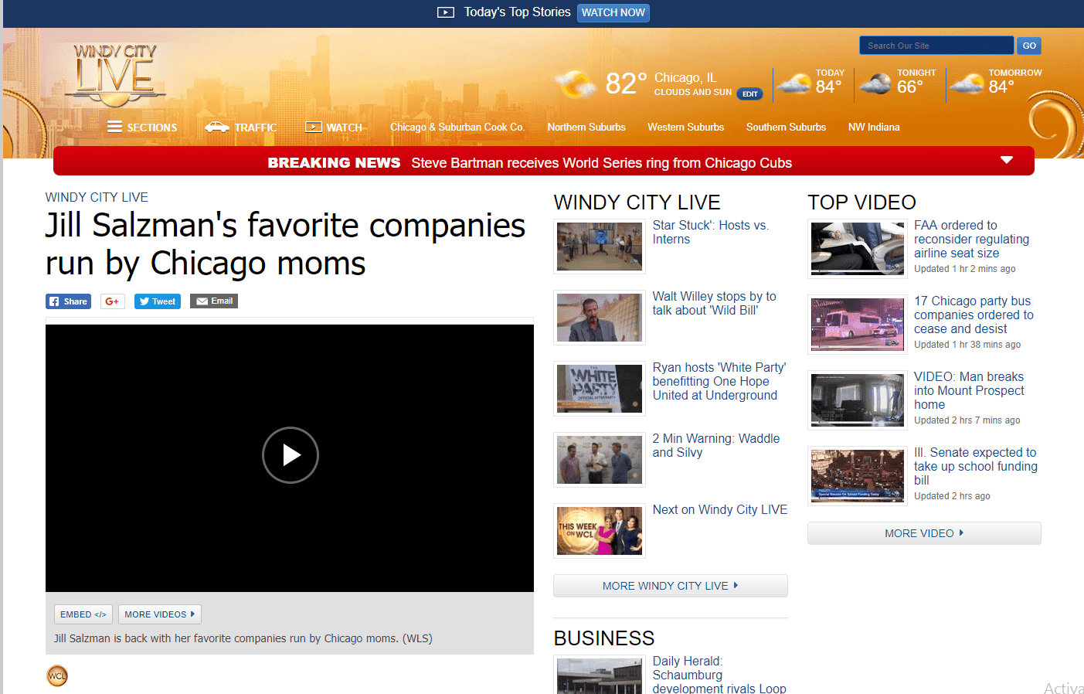Open 17 Chicago party bus companies headline
Image resolution: width=1084 pixels, height=694 pixels.
974,315
